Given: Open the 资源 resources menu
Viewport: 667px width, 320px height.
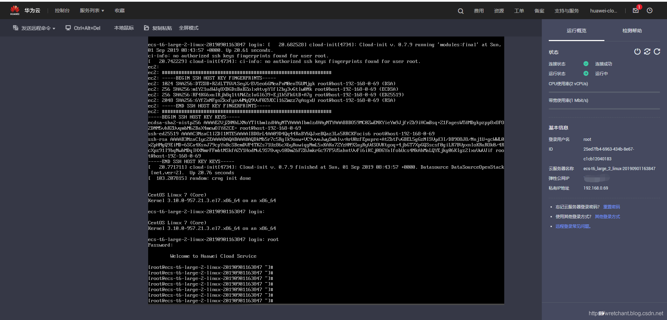Looking at the screenshot, I should 499,11.
